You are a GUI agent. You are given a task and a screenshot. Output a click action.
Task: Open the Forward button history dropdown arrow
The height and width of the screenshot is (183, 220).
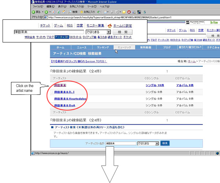click(x=50, y=12)
